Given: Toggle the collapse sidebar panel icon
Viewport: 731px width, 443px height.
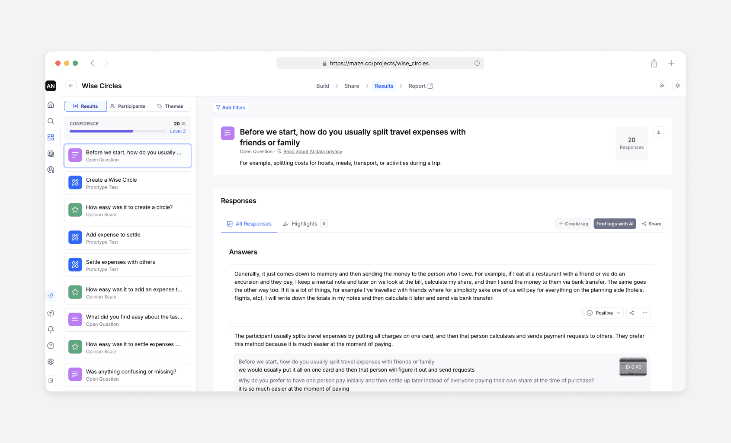Looking at the screenshot, I should coord(51,381).
